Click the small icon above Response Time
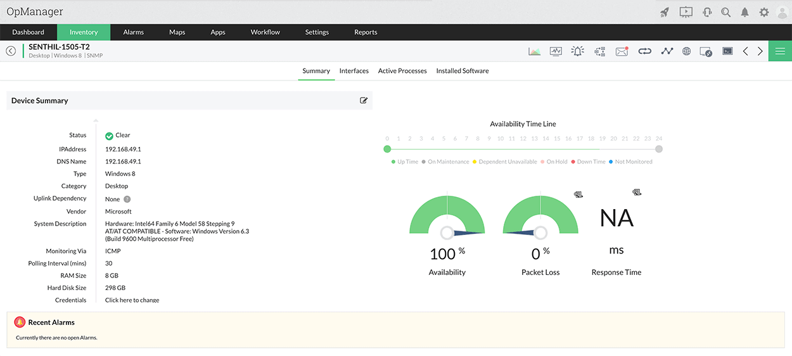The image size is (792, 356). click(x=637, y=192)
